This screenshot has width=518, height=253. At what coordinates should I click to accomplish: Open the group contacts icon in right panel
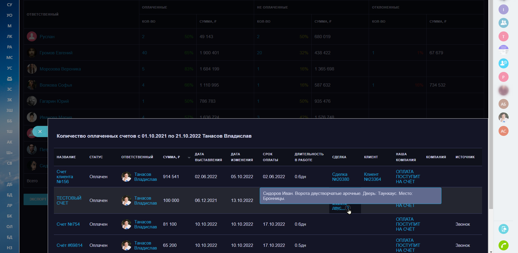tap(503, 23)
